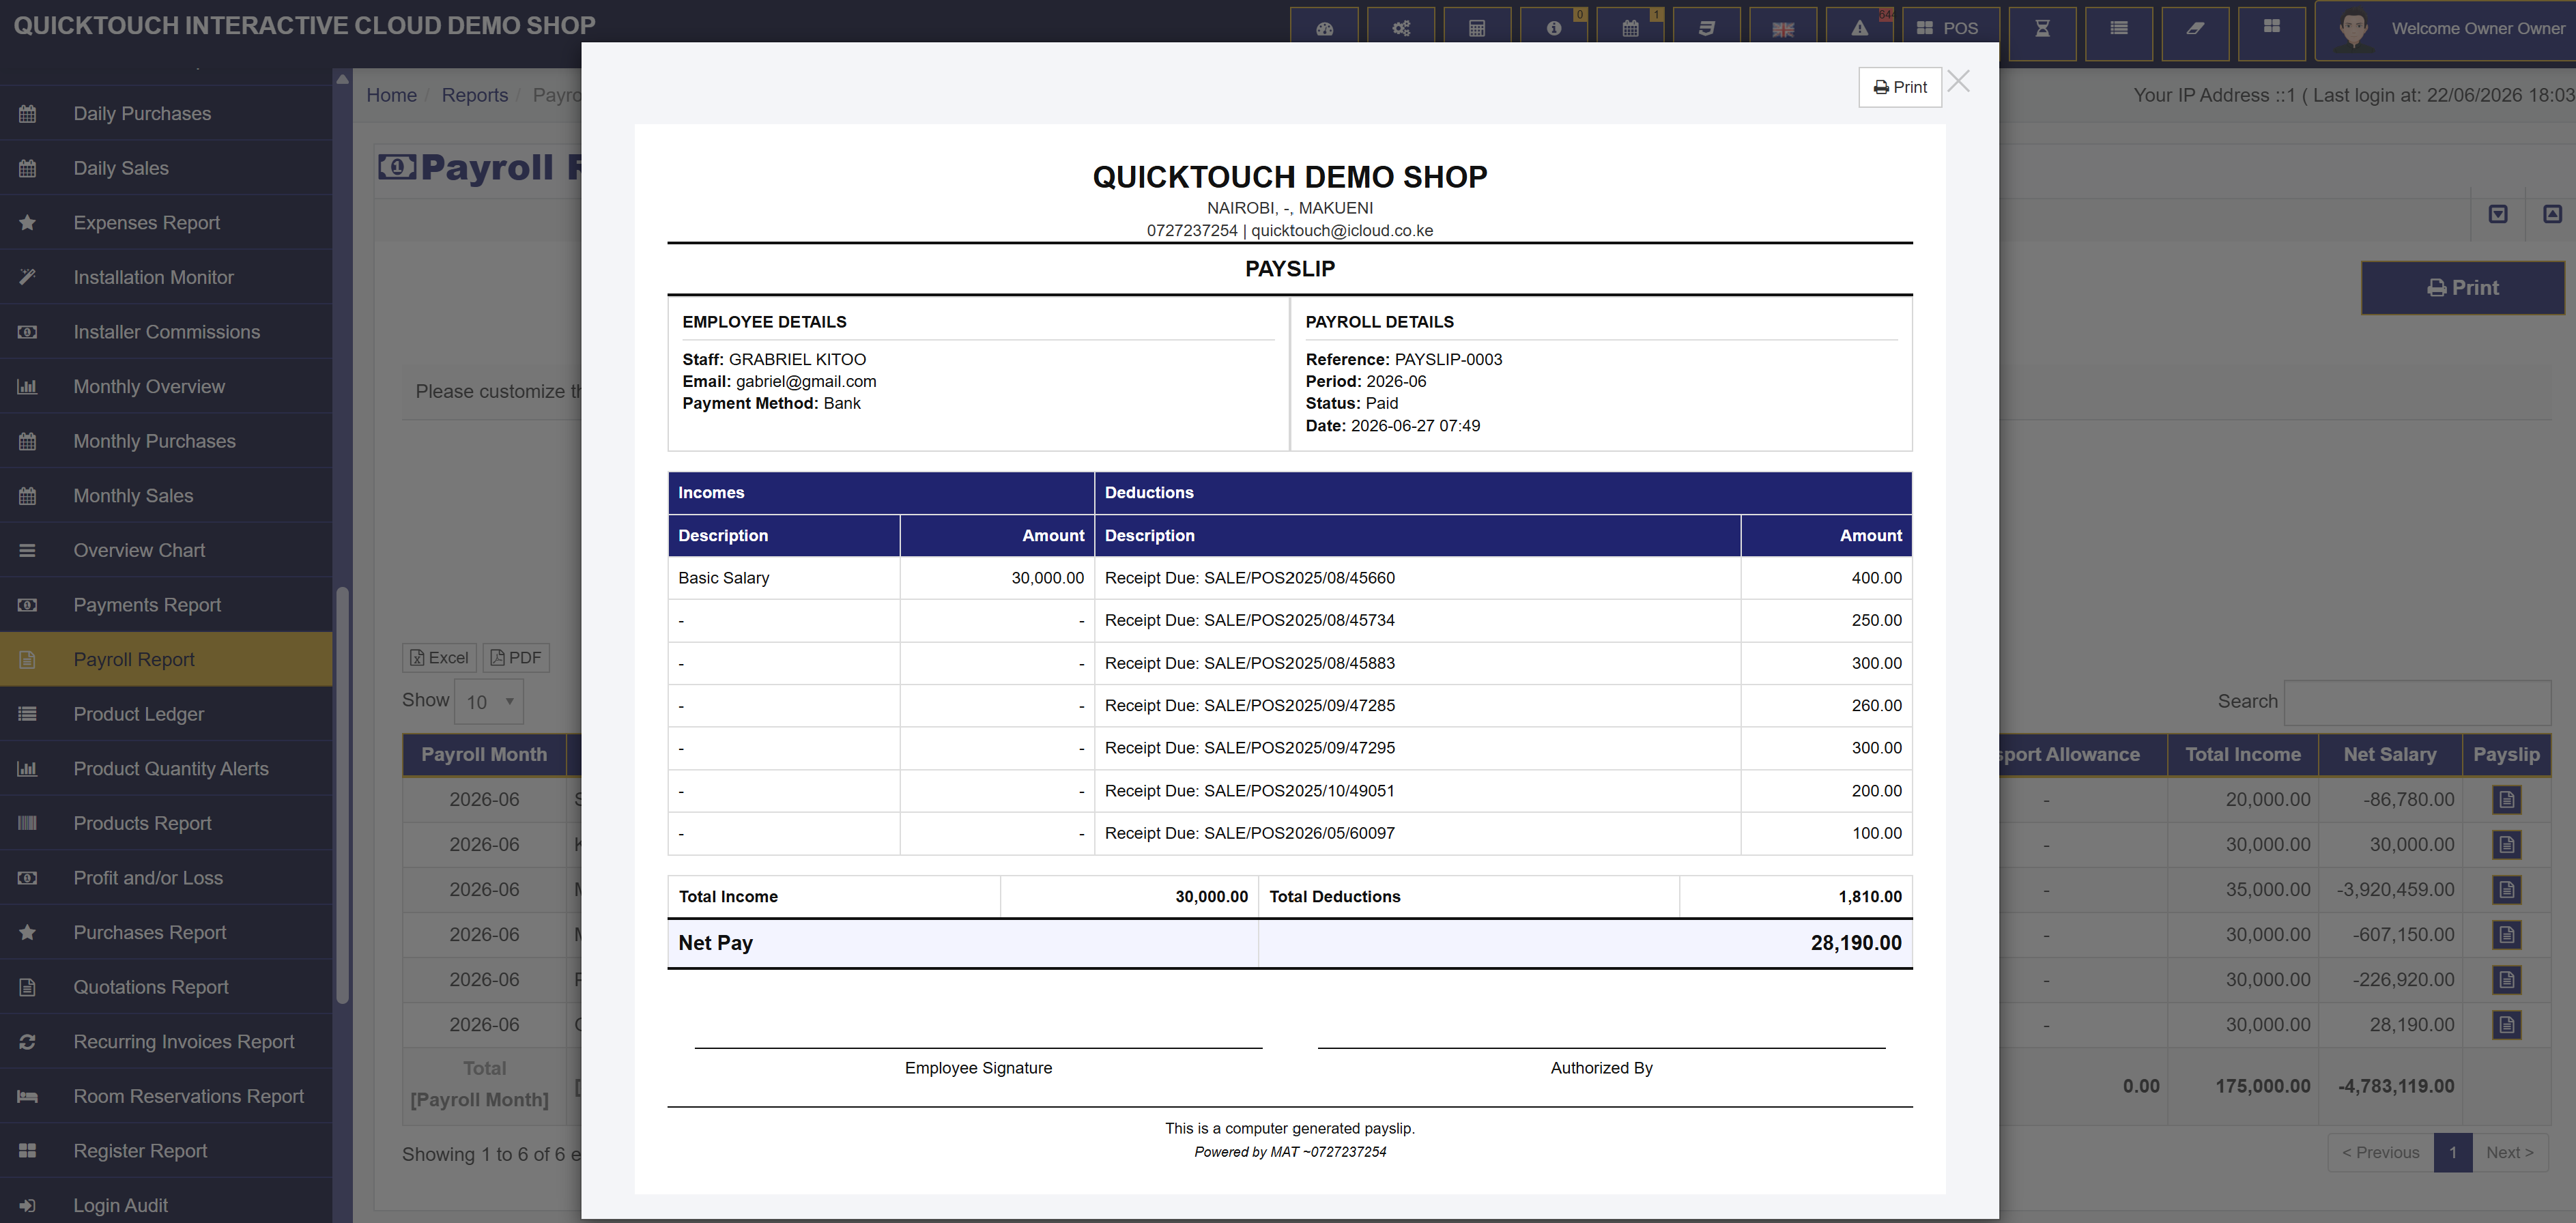This screenshot has height=1223, width=2576.
Task: Open Payments Report in sidebar
Action: point(166,605)
